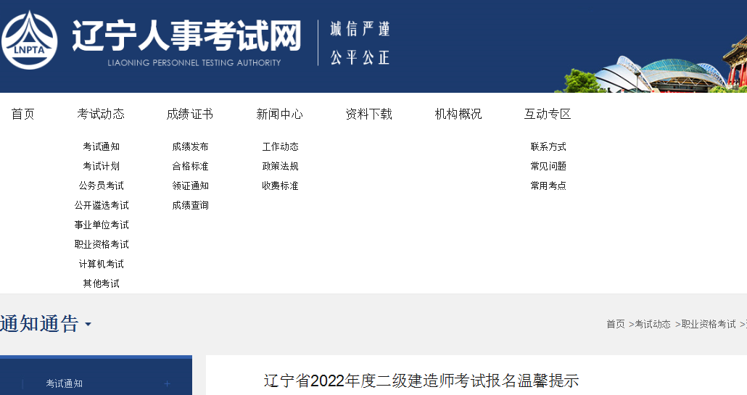Go to 成绩查询 page
The height and width of the screenshot is (395, 747).
click(x=190, y=205)
